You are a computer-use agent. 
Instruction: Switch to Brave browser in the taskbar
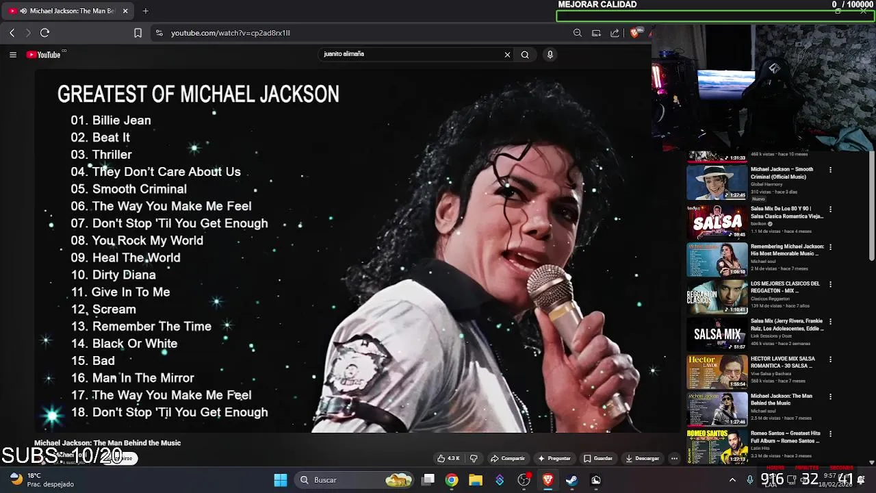pyautogui.click(x=547, y=480)
